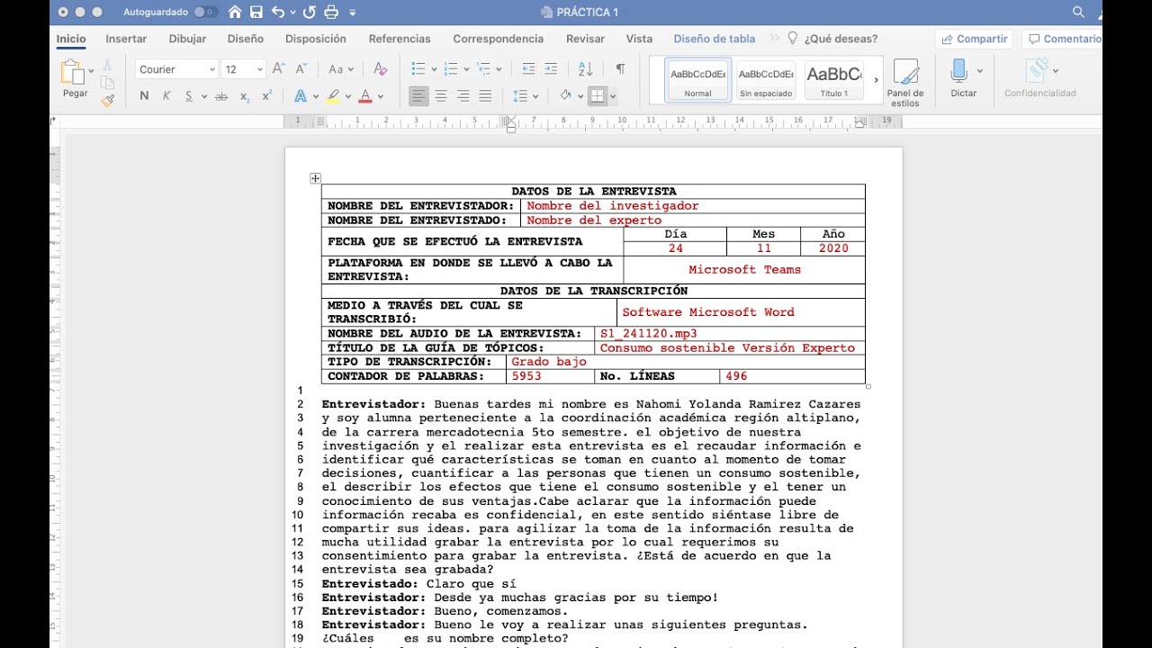Click the Cut scissors icon
Image resolution: width=1152 pixels, height=648 pixels.
click(x=107, y=65)
